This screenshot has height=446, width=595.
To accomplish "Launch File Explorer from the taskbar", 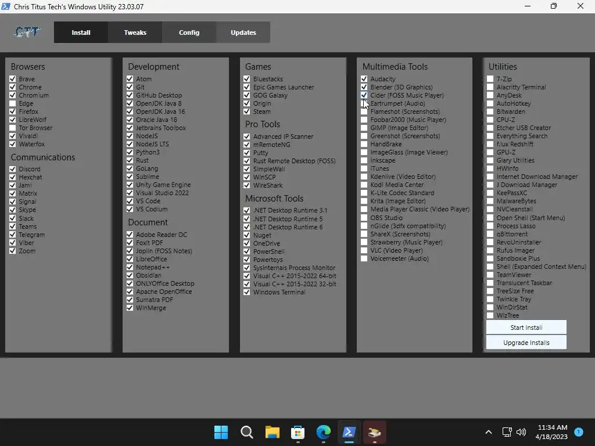I will pos(272,432).
